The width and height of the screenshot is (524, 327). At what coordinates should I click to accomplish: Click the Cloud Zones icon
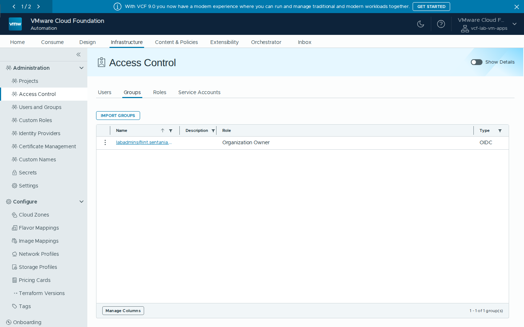coord(15,215)
